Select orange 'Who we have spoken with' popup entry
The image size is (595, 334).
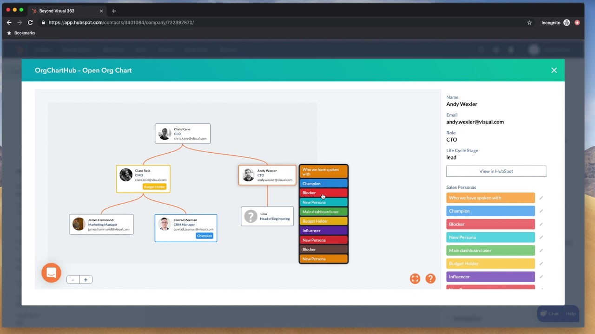point(324,172)
